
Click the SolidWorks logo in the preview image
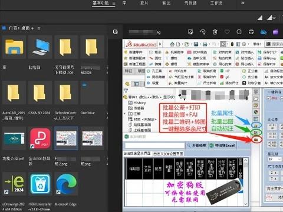click(141, 44)
